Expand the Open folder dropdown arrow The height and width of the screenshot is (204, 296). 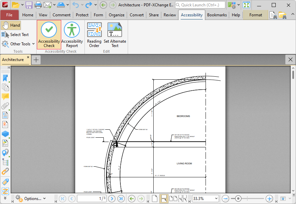click(22, 5)
